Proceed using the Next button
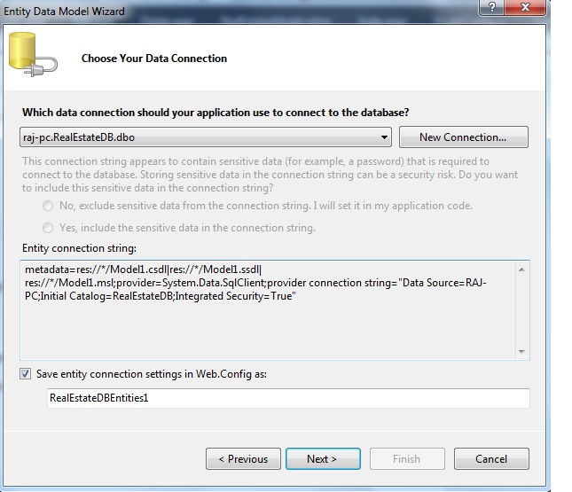Image resolution: width=572 pixels, height=492 pixels. 322,459
